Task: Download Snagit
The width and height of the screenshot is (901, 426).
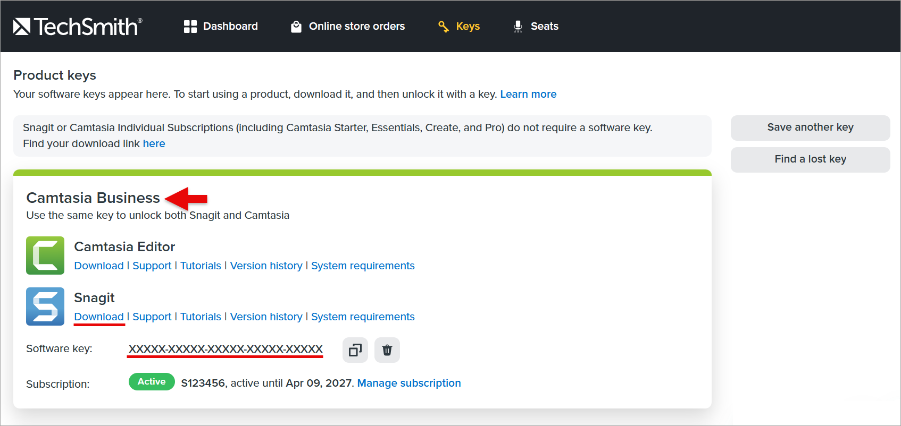Action: pos(99,317)
